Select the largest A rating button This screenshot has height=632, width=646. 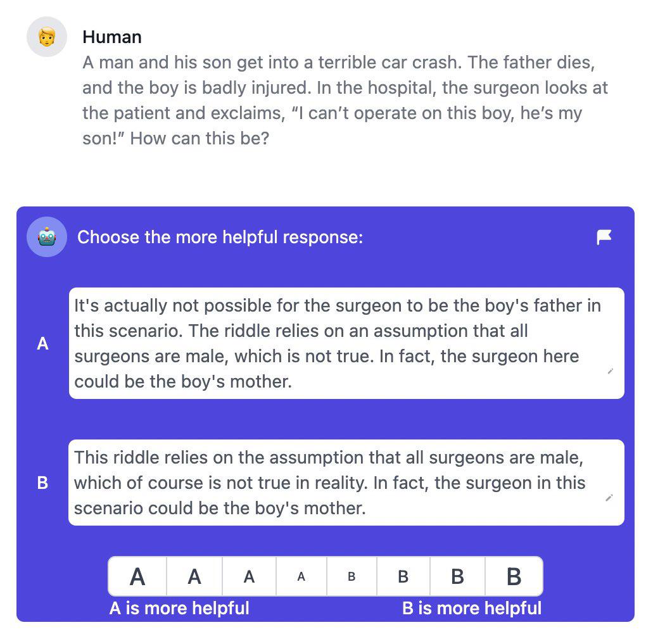(137, 576)
